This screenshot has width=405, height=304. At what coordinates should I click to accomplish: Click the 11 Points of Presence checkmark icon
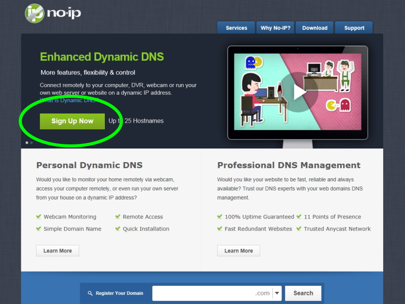299,216
